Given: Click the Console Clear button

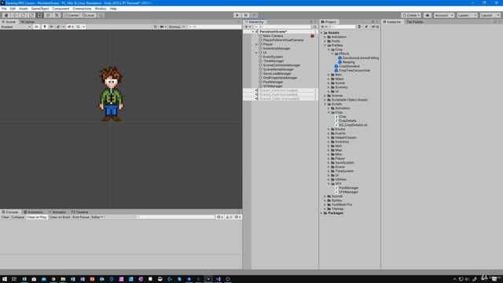Looking at the screenshot, I should pyautogui.click(x=6, y=217).
